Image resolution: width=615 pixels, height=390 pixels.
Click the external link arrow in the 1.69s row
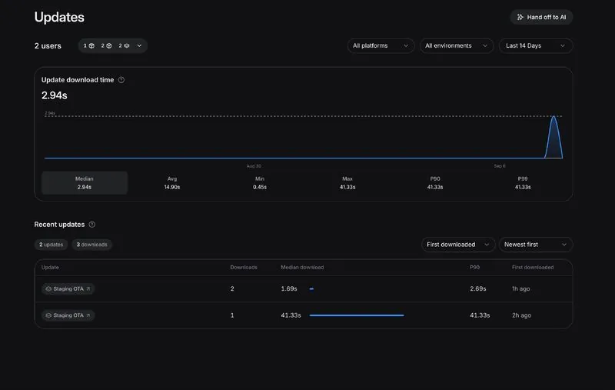pos(88,288)
